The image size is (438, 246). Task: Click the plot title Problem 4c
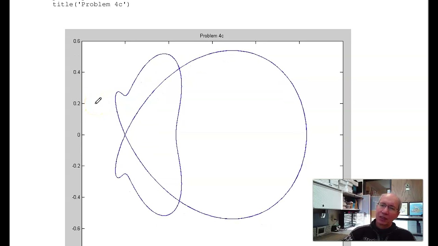tap(211, 36)
